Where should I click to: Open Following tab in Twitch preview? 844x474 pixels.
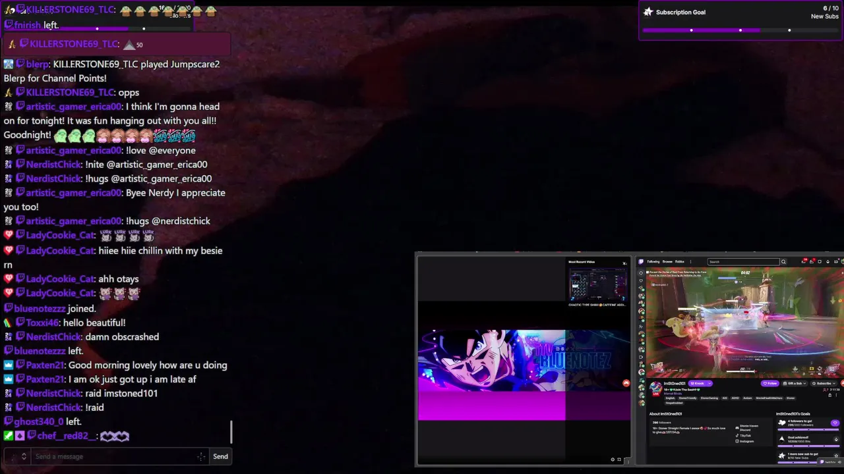[x=653, y=261]
